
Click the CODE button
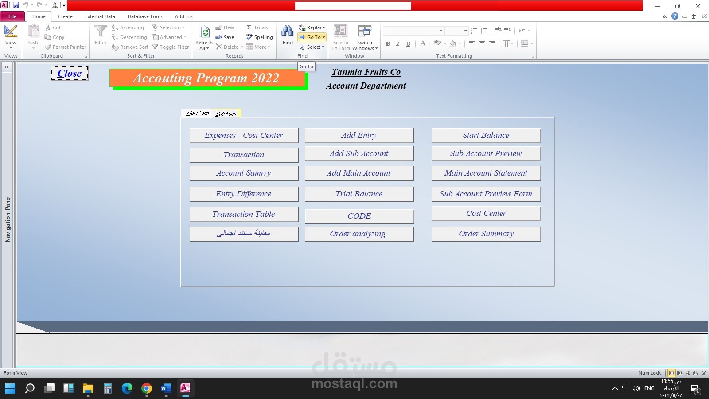(359, 216)
